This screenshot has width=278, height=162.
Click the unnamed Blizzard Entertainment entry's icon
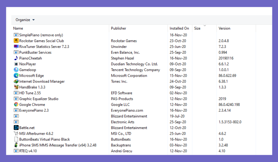point(16,116)
